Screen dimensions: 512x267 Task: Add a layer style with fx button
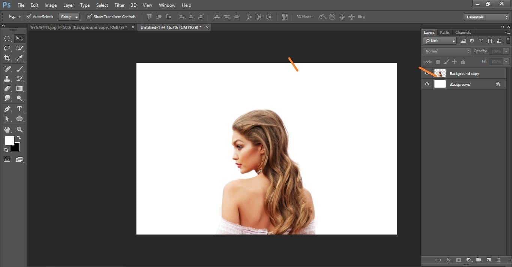(448, 260)
